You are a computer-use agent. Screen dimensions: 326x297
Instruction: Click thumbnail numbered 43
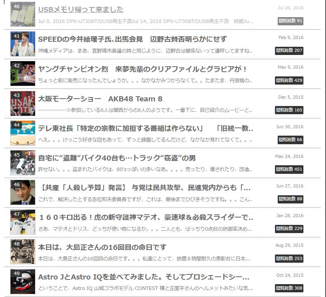coord(23,103)
